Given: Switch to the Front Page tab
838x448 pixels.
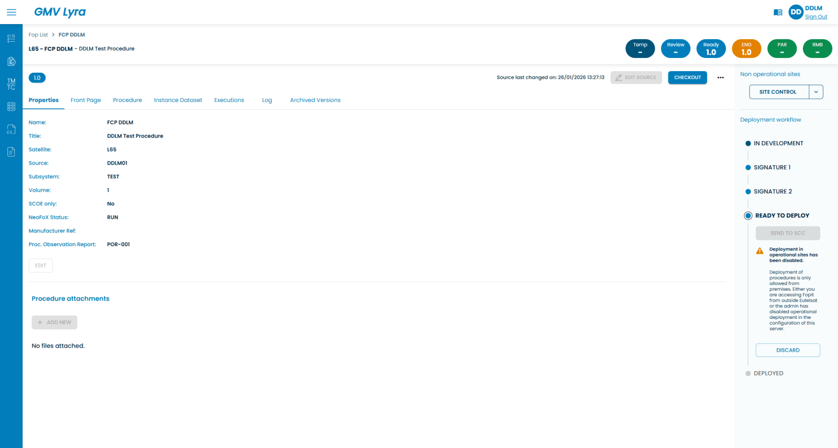Looking at the screenshot, I should tap(86, 100).
